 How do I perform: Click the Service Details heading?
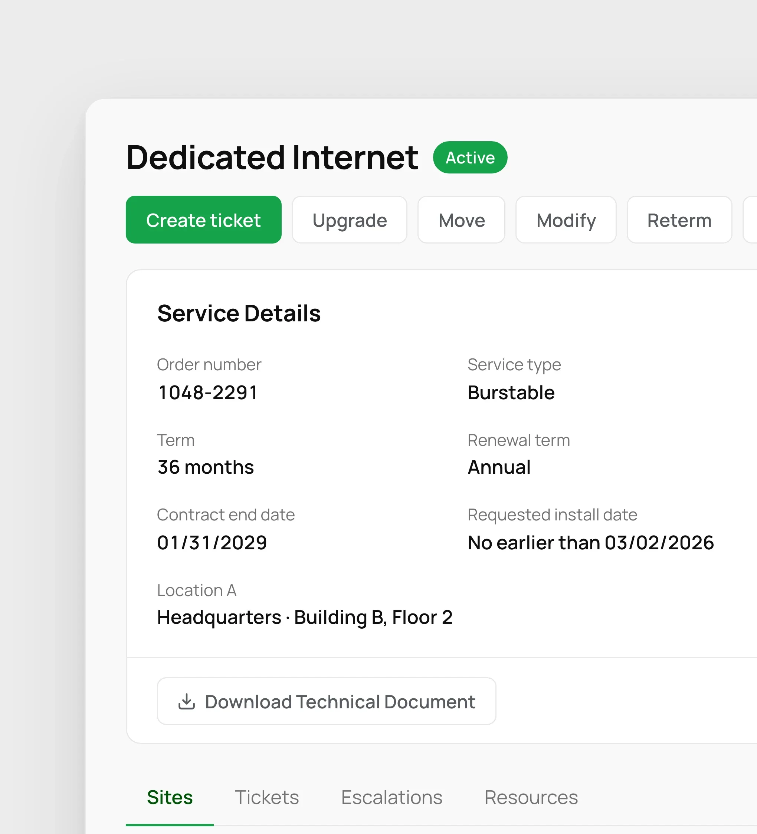[x=239, y=313]
